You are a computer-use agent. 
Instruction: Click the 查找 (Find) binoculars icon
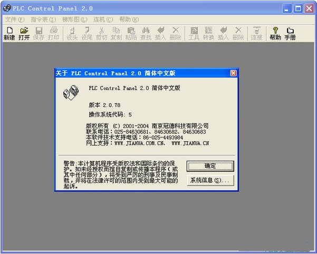pos(146,34)
